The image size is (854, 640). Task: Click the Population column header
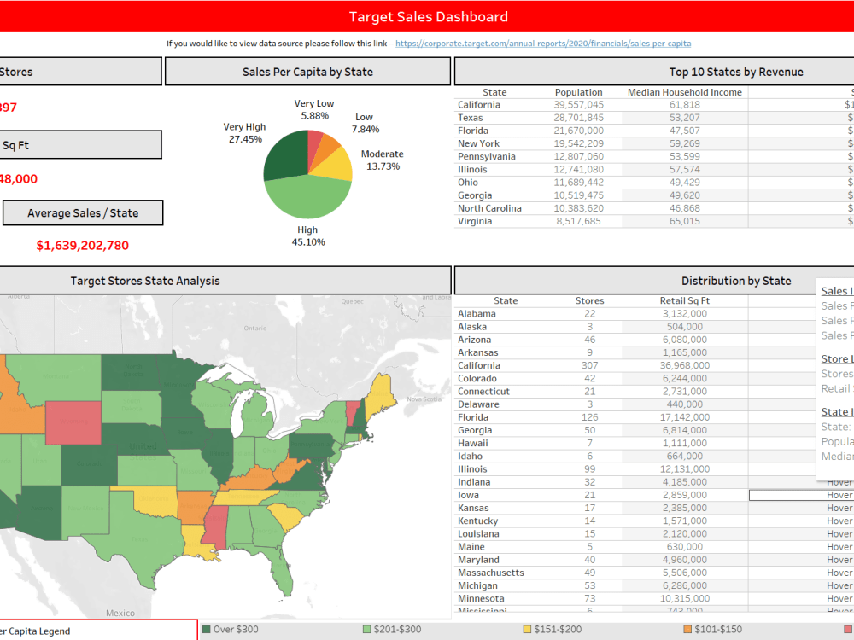tap(579, 92)
